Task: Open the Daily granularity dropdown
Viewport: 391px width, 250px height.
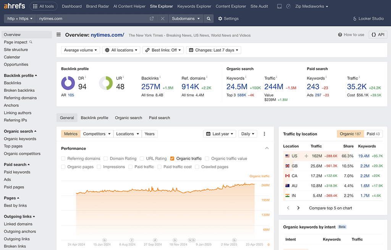Action: (247, 134)
